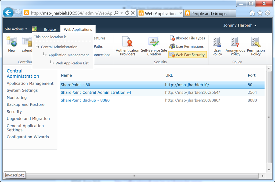Go to Backup and Restore section
The height and width of the screenshot is (182, 275).
[x=26, y=104]
